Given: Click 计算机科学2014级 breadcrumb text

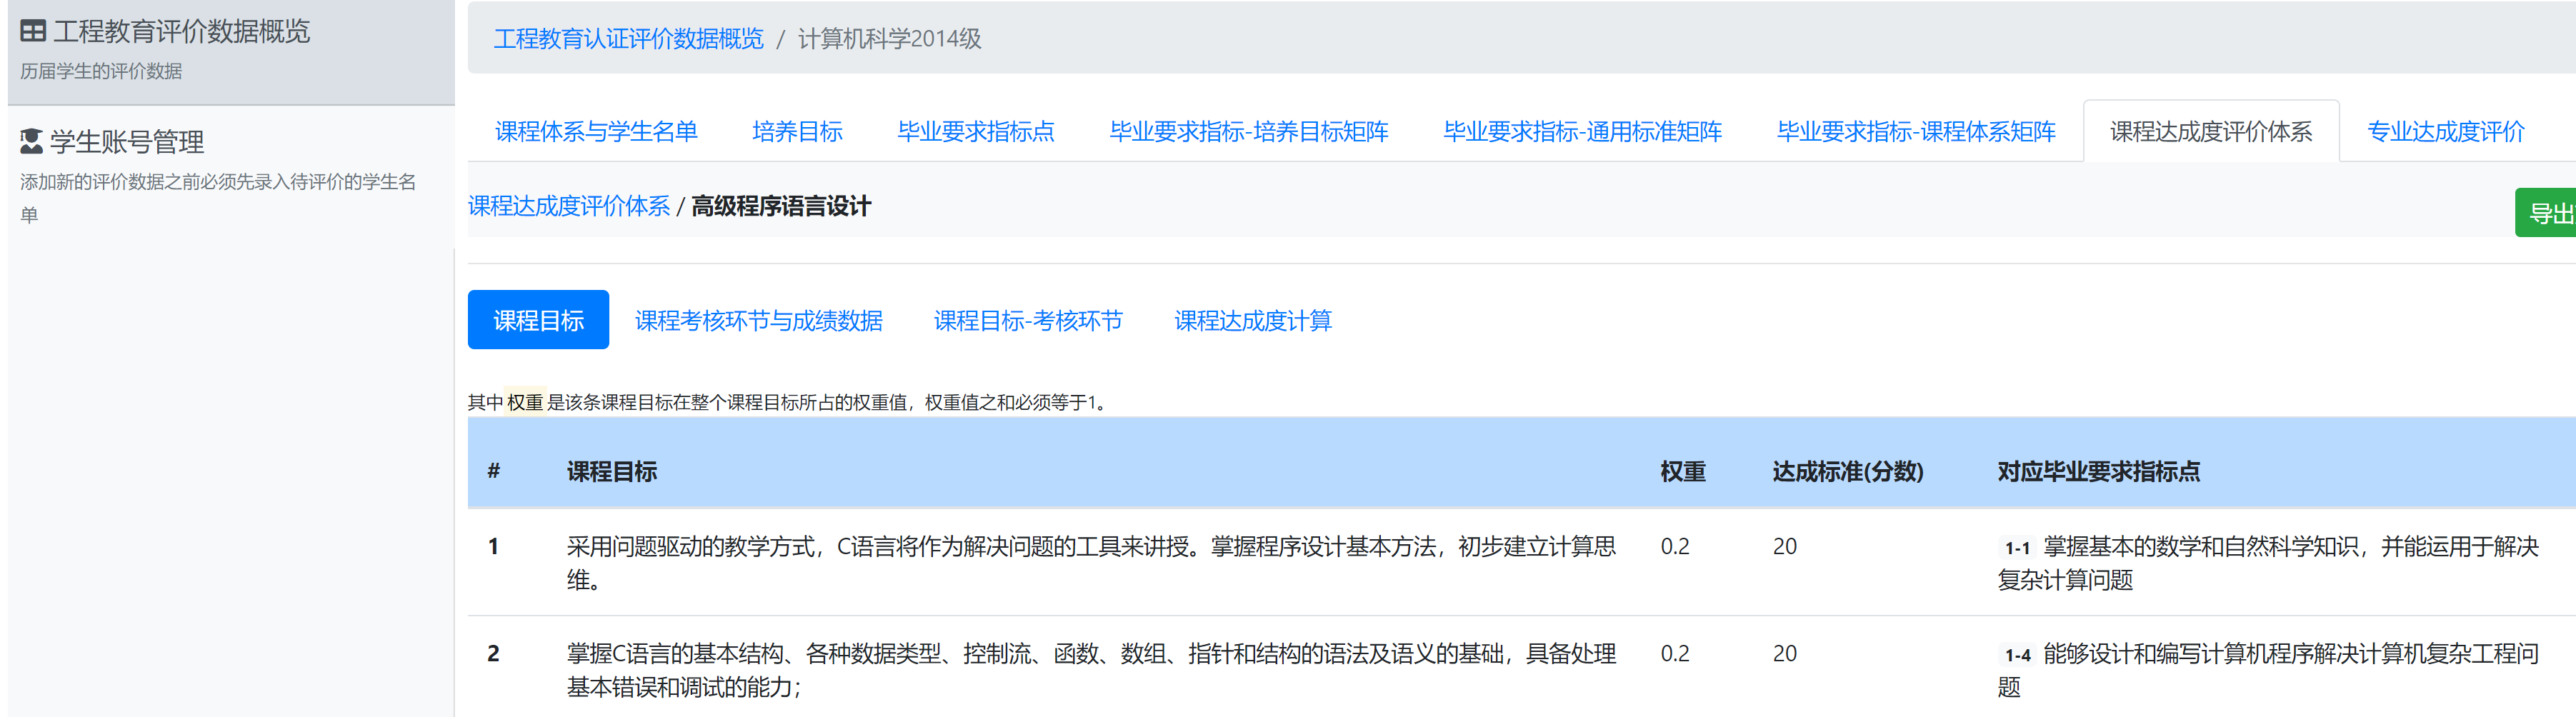Looking at the screenshot, I should tap(889, 39).
